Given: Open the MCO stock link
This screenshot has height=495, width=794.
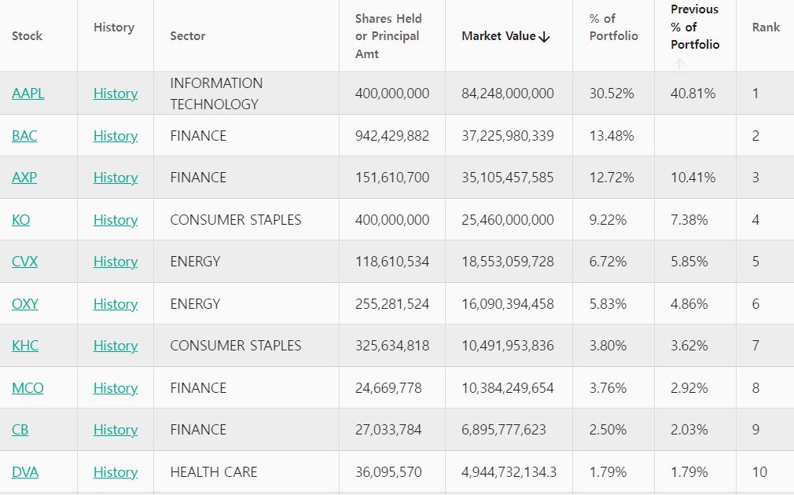Looking at the screenshot, I should (28, 387).
